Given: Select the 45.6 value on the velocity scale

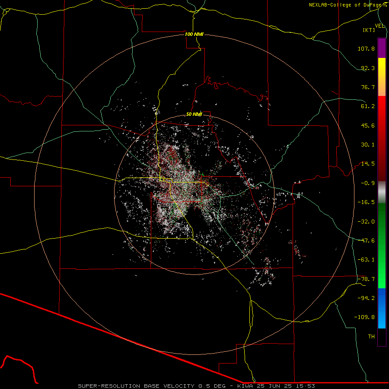Looking at the screenshot, I should click(368, 125).
